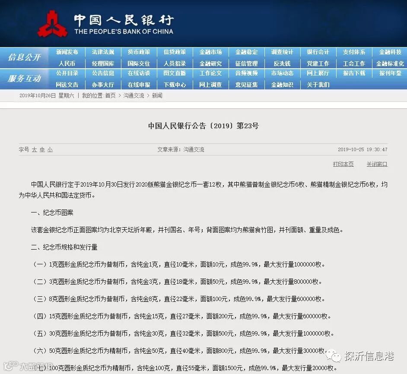The height and width of the screenshot is (374, 407).
Task: Click 沟通交流 in the breadcrumb
Action: click(134, 95)
